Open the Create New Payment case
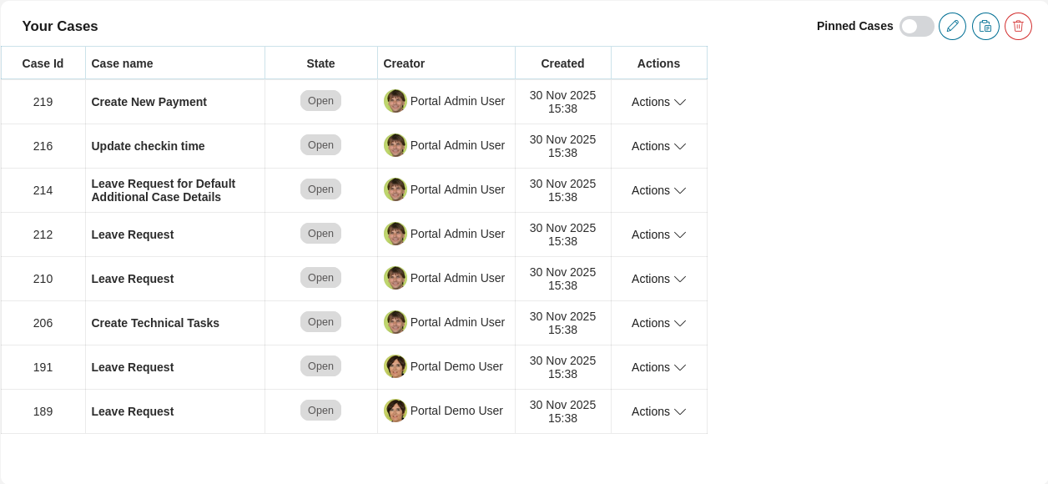 (x=149, y=102)
